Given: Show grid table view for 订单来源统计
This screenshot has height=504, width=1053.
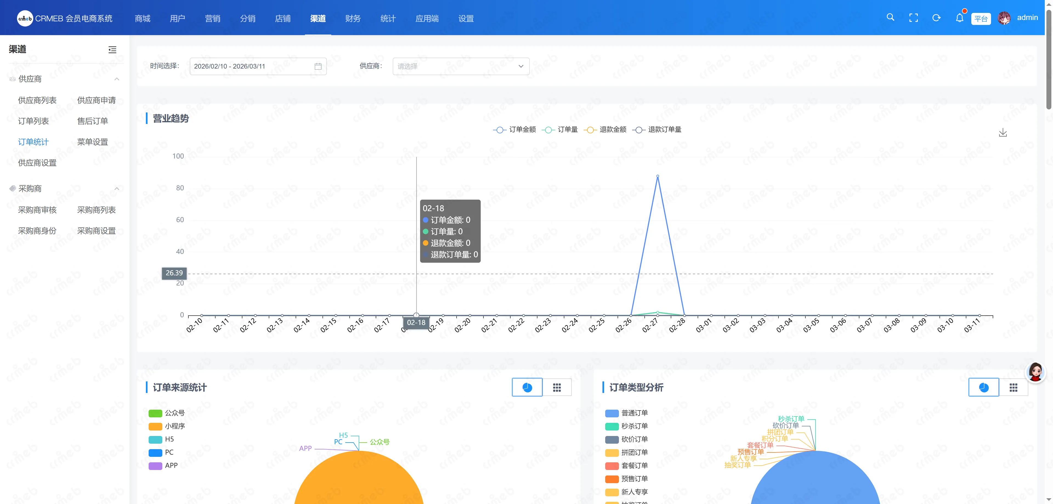Looking at the screenshot, I should [557, 387].
